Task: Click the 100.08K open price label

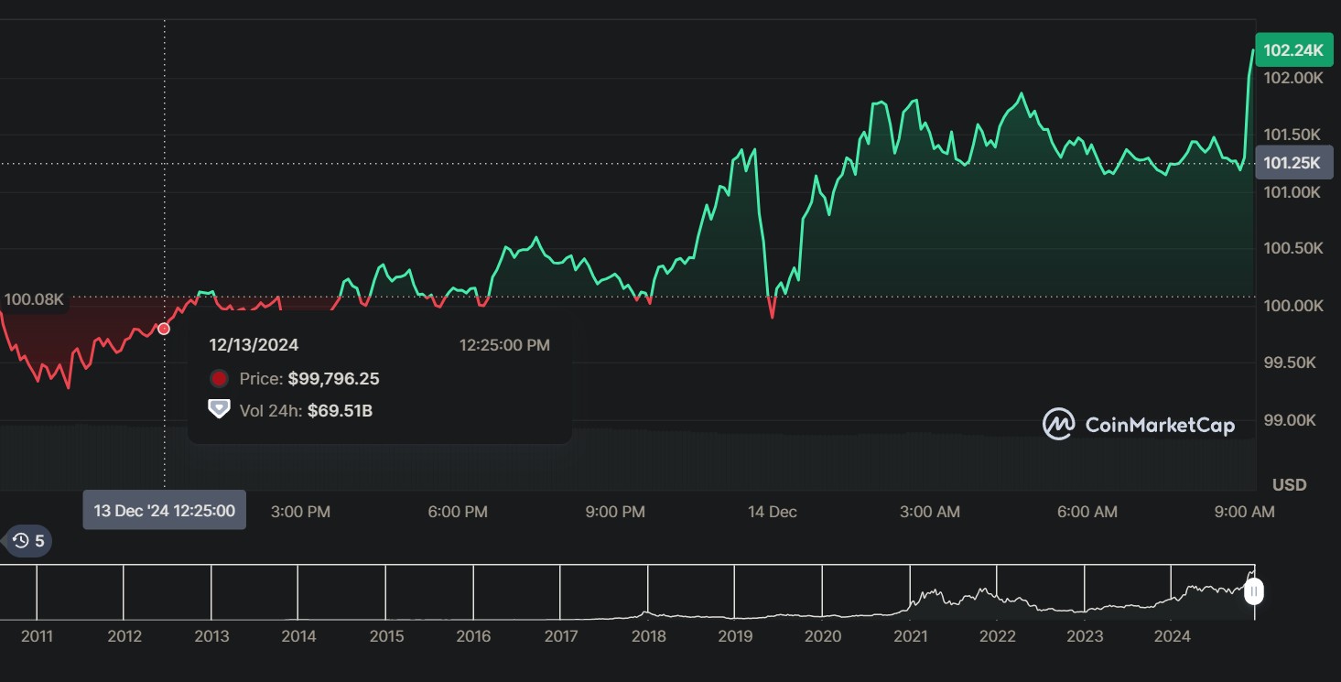Action: point(34,299)
